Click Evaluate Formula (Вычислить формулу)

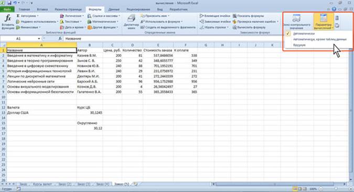tap(249, 27)
